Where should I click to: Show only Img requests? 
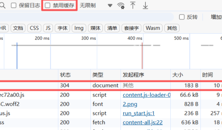point(79,28)
